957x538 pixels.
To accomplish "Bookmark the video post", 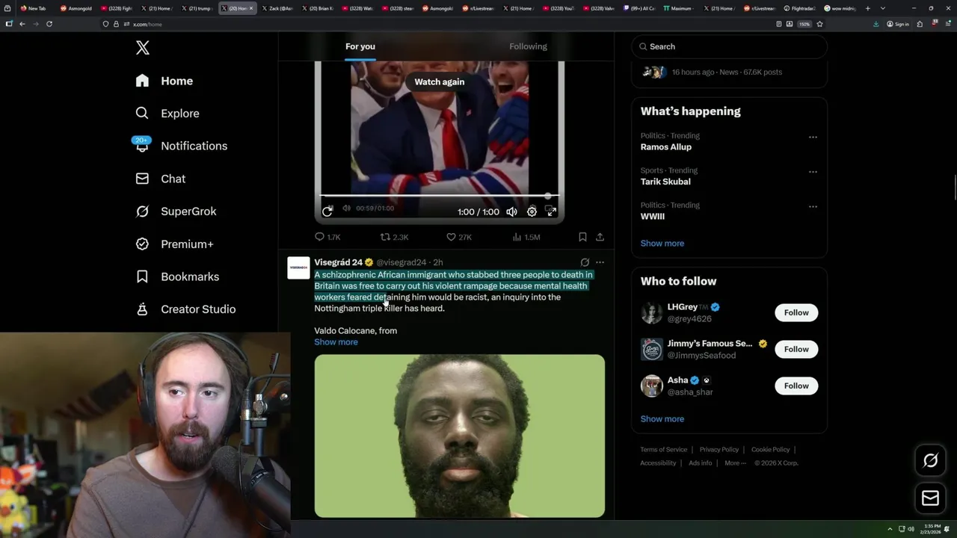I will [582, 237].
